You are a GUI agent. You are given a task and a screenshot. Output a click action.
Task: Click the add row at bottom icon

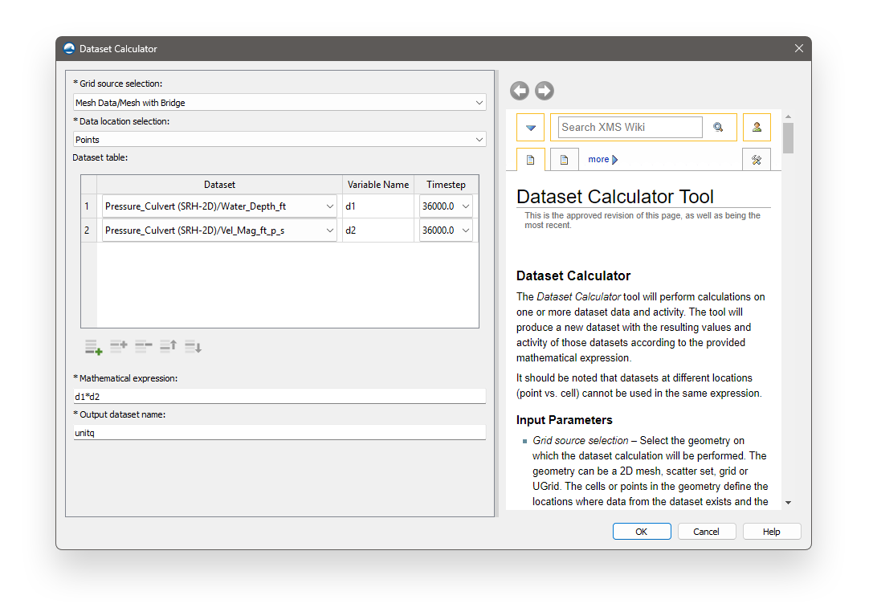93,347
